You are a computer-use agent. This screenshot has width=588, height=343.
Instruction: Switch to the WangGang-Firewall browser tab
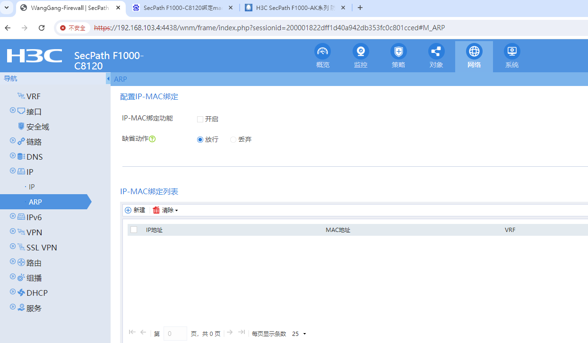tap(70, 8)
